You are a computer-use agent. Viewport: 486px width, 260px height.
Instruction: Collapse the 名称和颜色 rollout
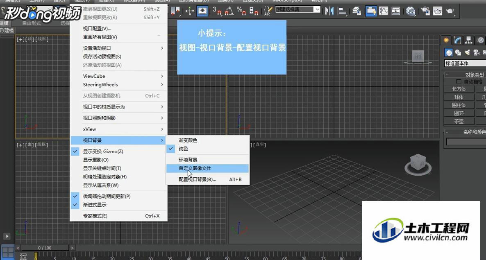pyautogui.click(x=465, y=132)
